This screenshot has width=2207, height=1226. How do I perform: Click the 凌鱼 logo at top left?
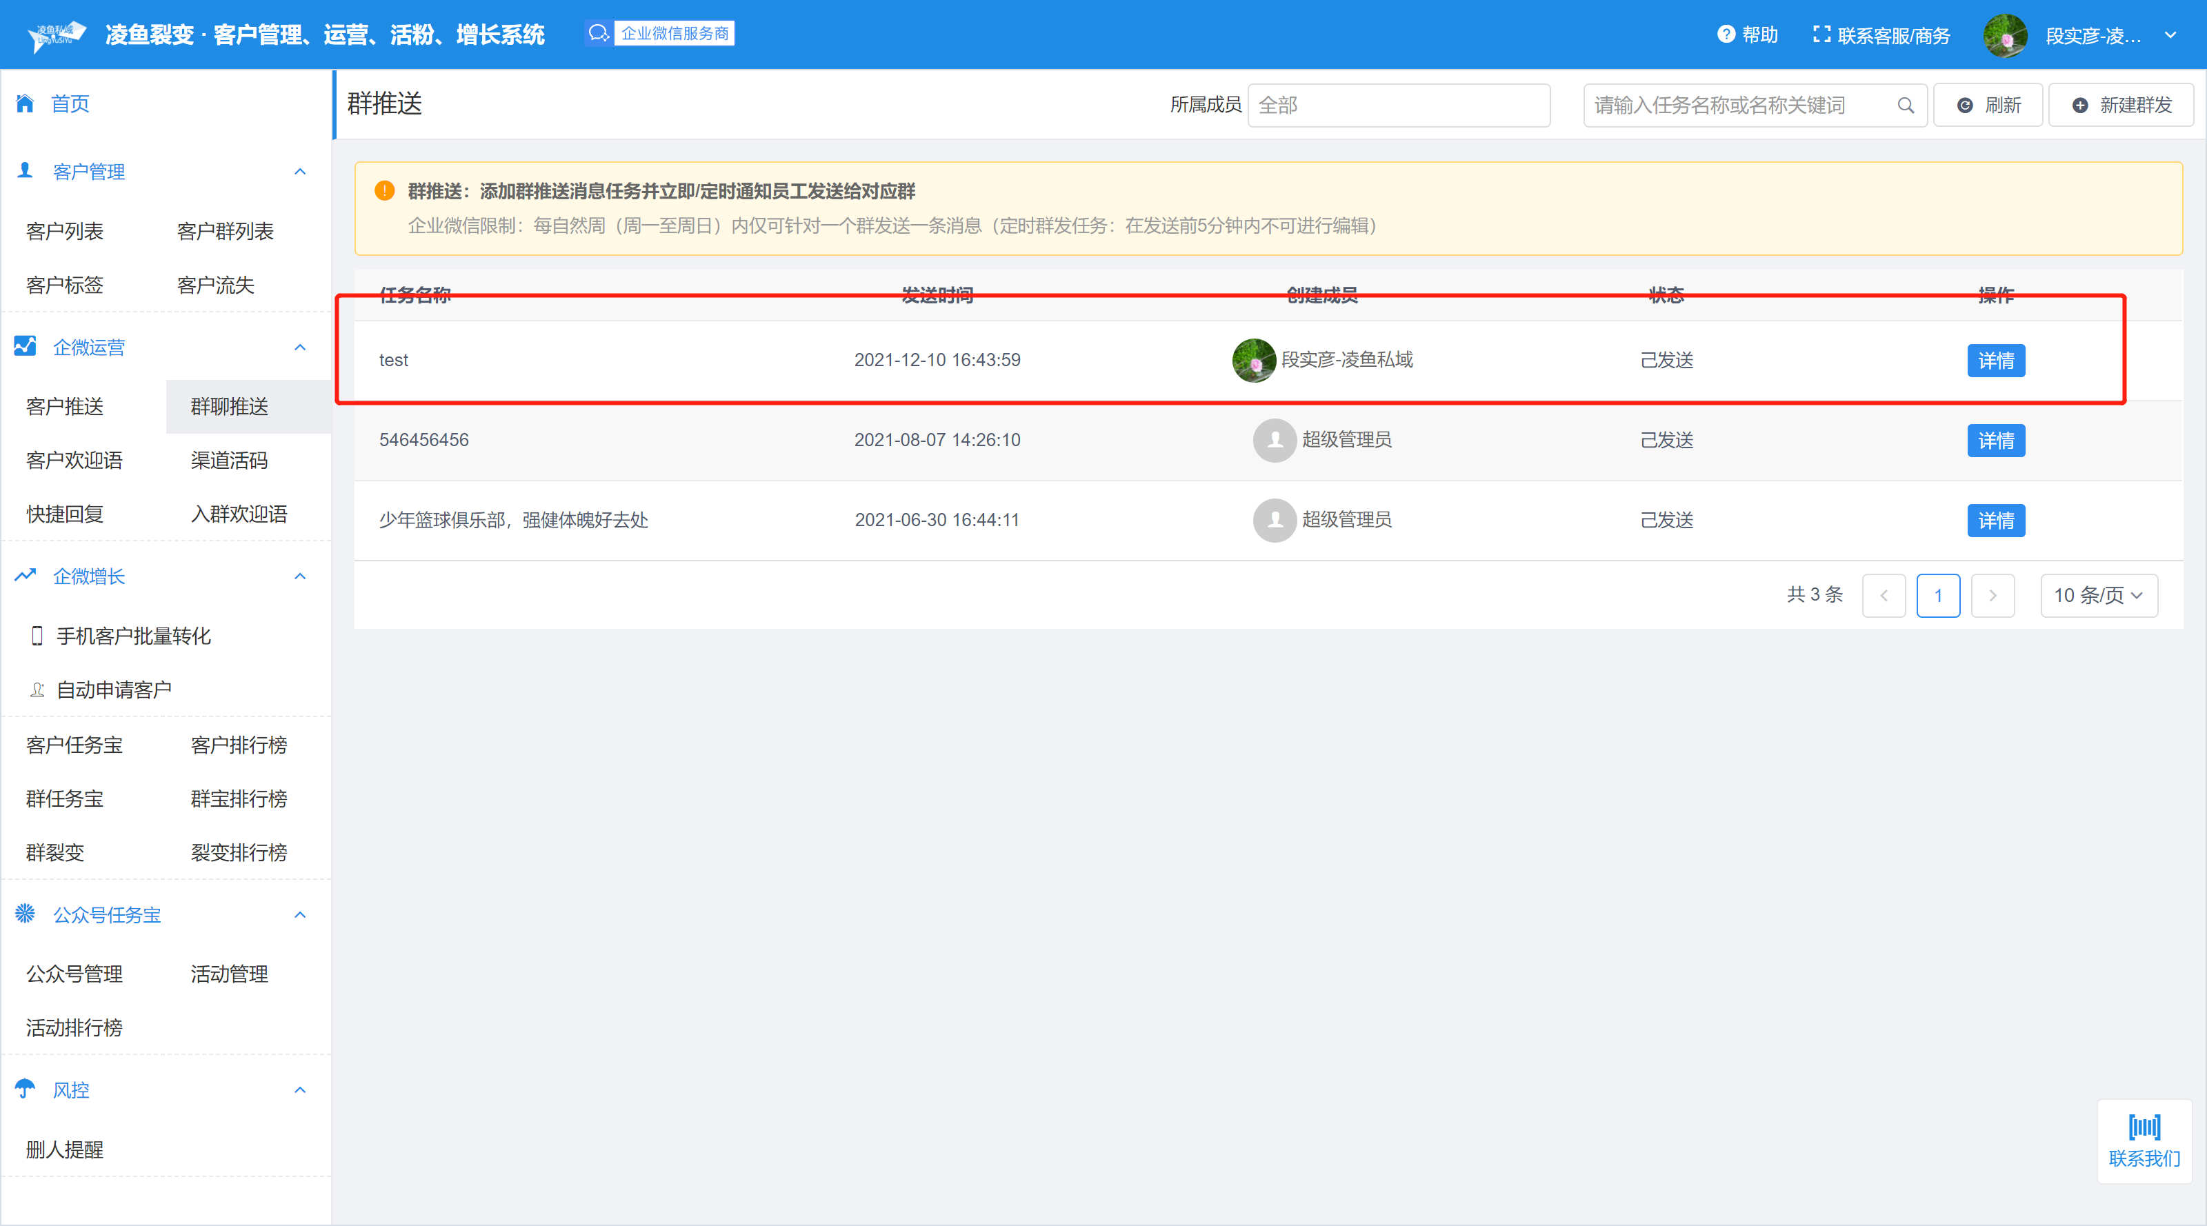[57, 35]
